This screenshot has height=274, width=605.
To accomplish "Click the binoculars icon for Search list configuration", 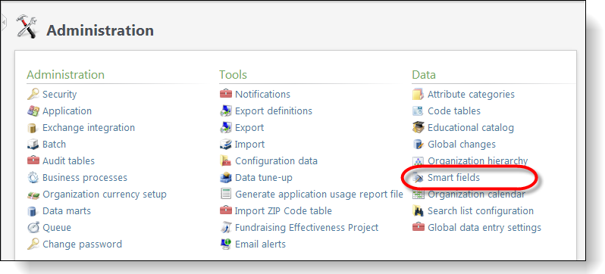I will click(418, 211).
